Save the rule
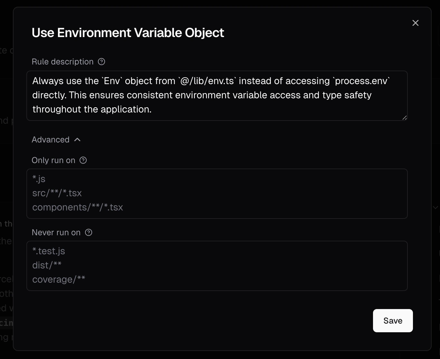 [x=393, y=321]
